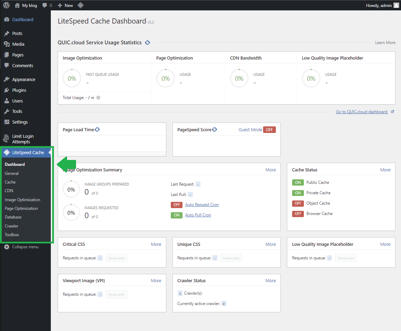Click the Users icon in sidebar
This screenshot has width=401, height=331.
pos(7,101)
